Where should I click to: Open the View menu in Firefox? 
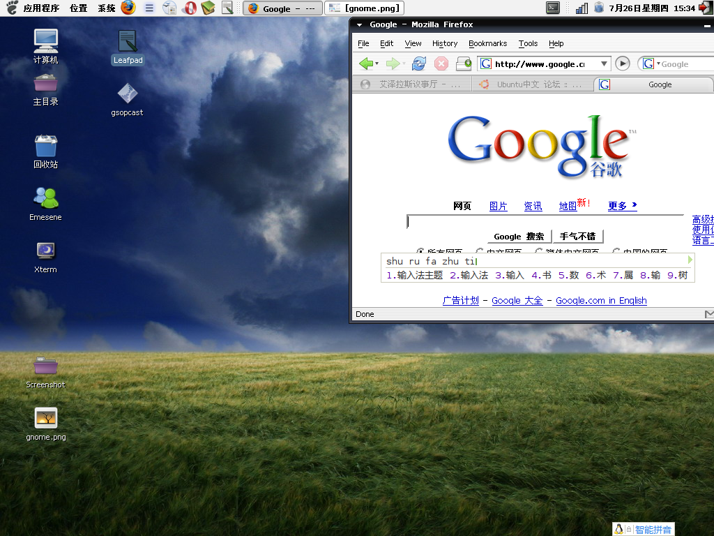pyautogui.click(x=413, y=43)
